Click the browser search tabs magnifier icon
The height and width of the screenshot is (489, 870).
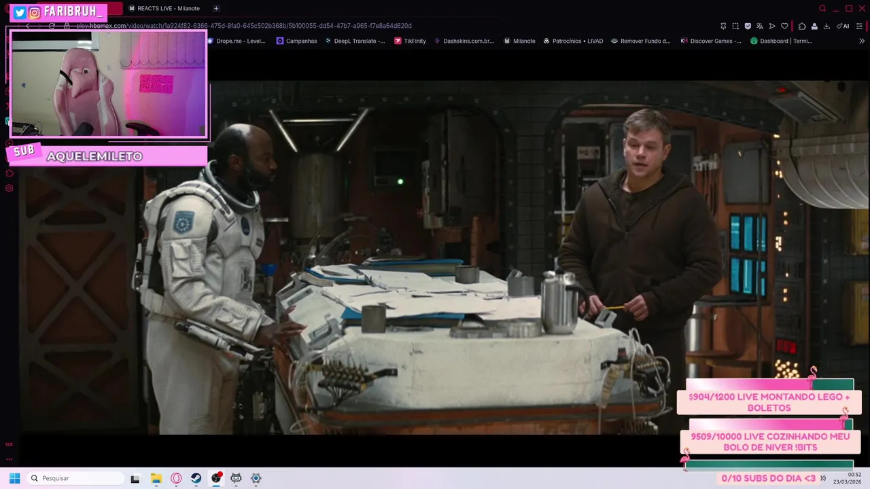pyautogui.click(x=822, y=8)
